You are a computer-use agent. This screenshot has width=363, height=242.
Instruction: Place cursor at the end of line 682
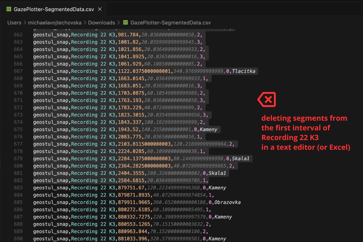click(209, 181)
